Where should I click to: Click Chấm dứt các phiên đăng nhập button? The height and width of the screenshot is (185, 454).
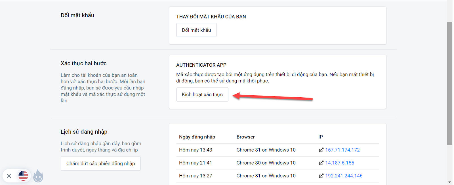(101, 164)
